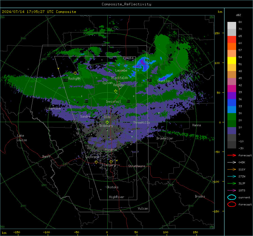Screen dimensions: 253x236
Task: Click the white 04DK arrow icon
Action: [232, 162]
